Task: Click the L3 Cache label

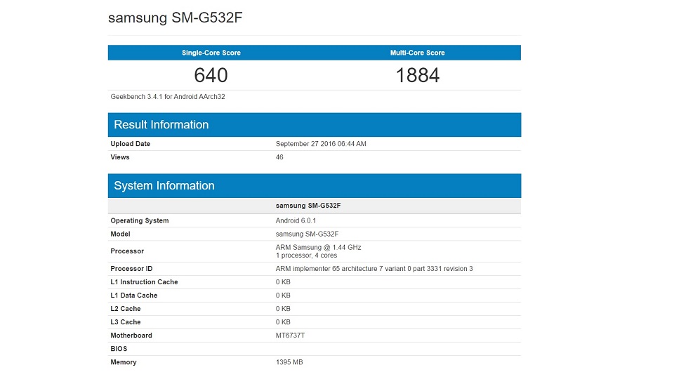Action: coord(126,322)
